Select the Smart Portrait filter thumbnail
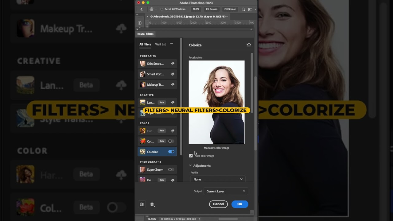This screenshot has height=221, width=393. click(142, 74)
